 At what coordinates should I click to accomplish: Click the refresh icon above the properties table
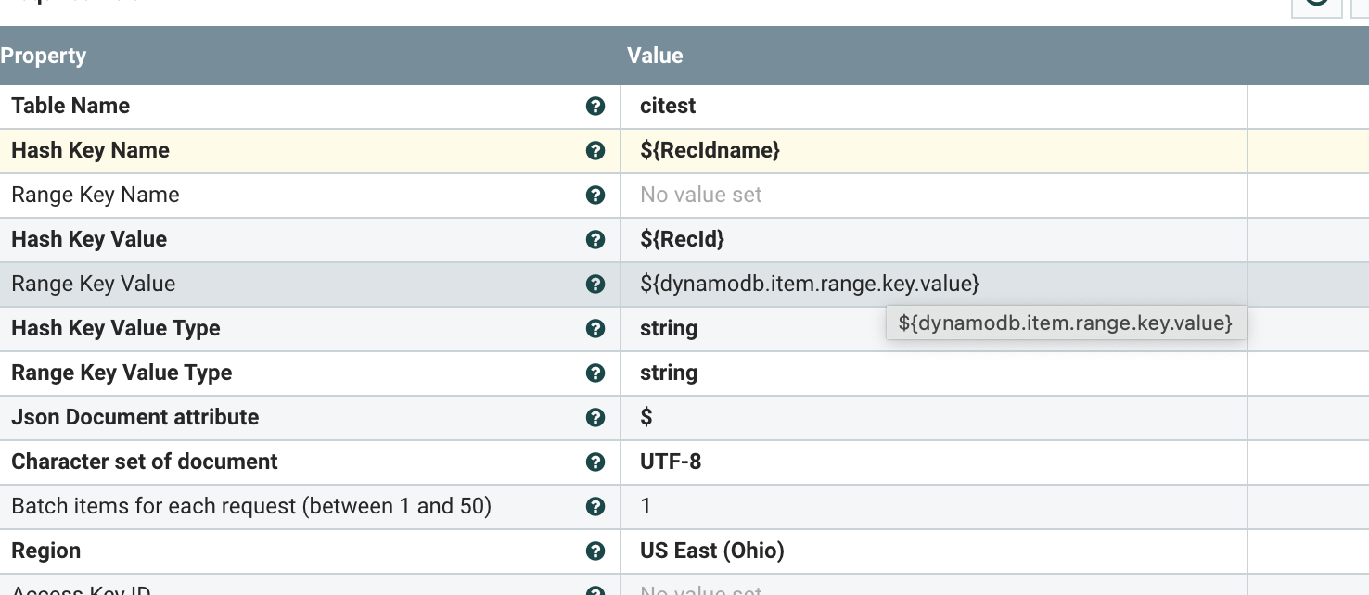click(x=1315, y=5)
